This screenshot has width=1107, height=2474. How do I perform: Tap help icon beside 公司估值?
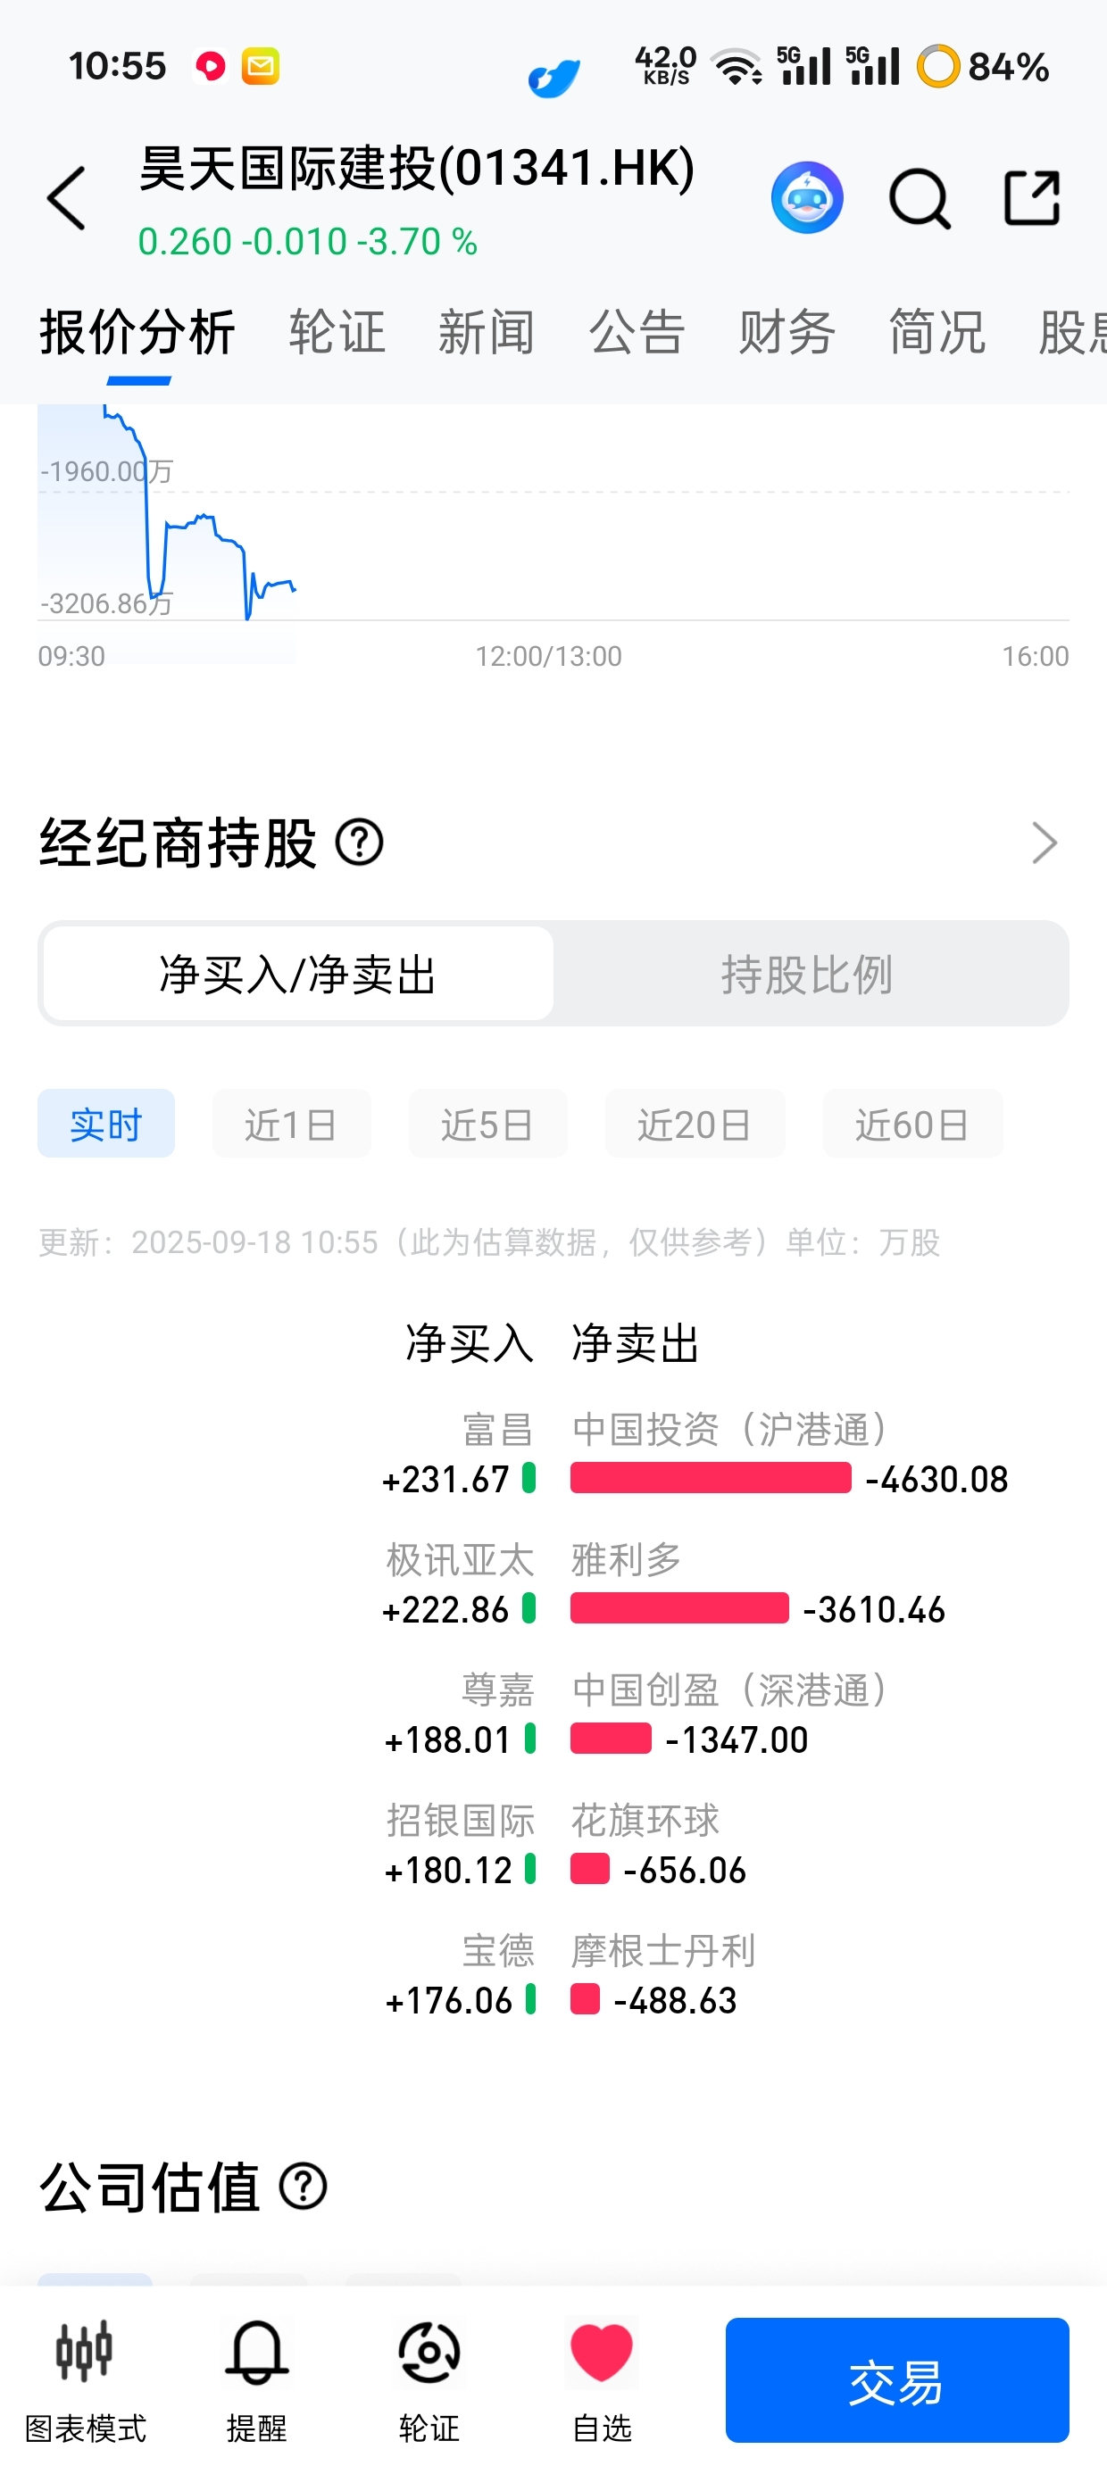point(304,2187)
